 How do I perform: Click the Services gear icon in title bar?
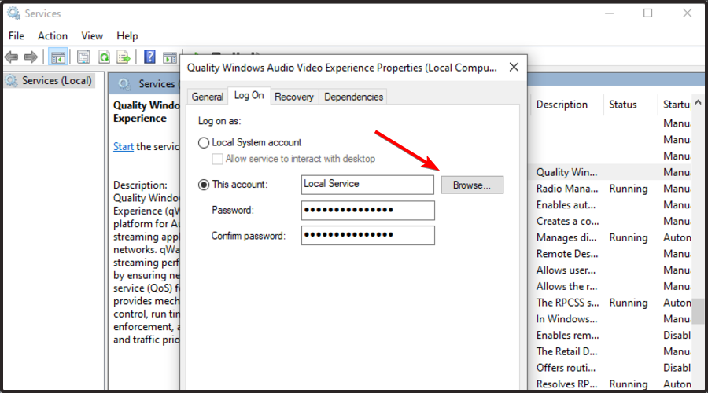[14, 13]
